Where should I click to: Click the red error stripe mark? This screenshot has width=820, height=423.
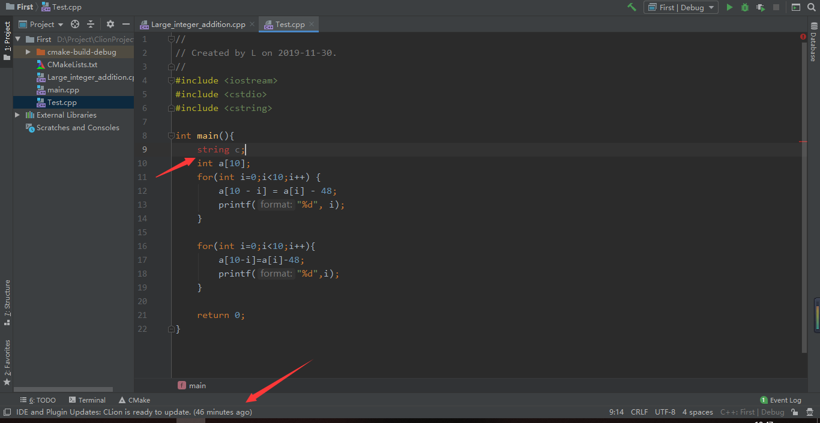(803, 142)
